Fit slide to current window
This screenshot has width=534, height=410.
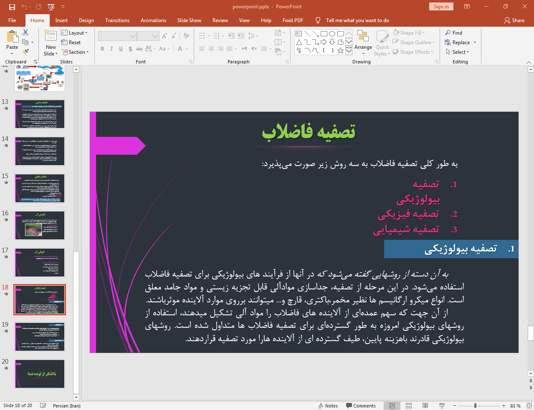[x=529, y=405]
